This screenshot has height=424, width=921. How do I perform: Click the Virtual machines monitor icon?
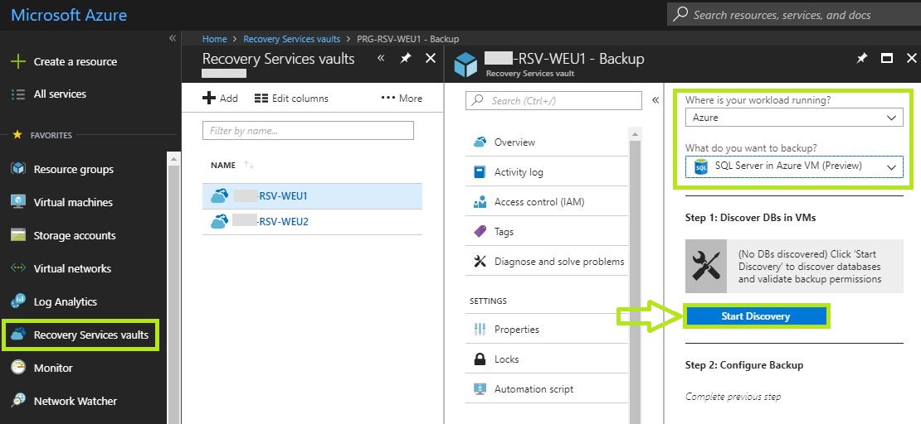pos(19,202)
